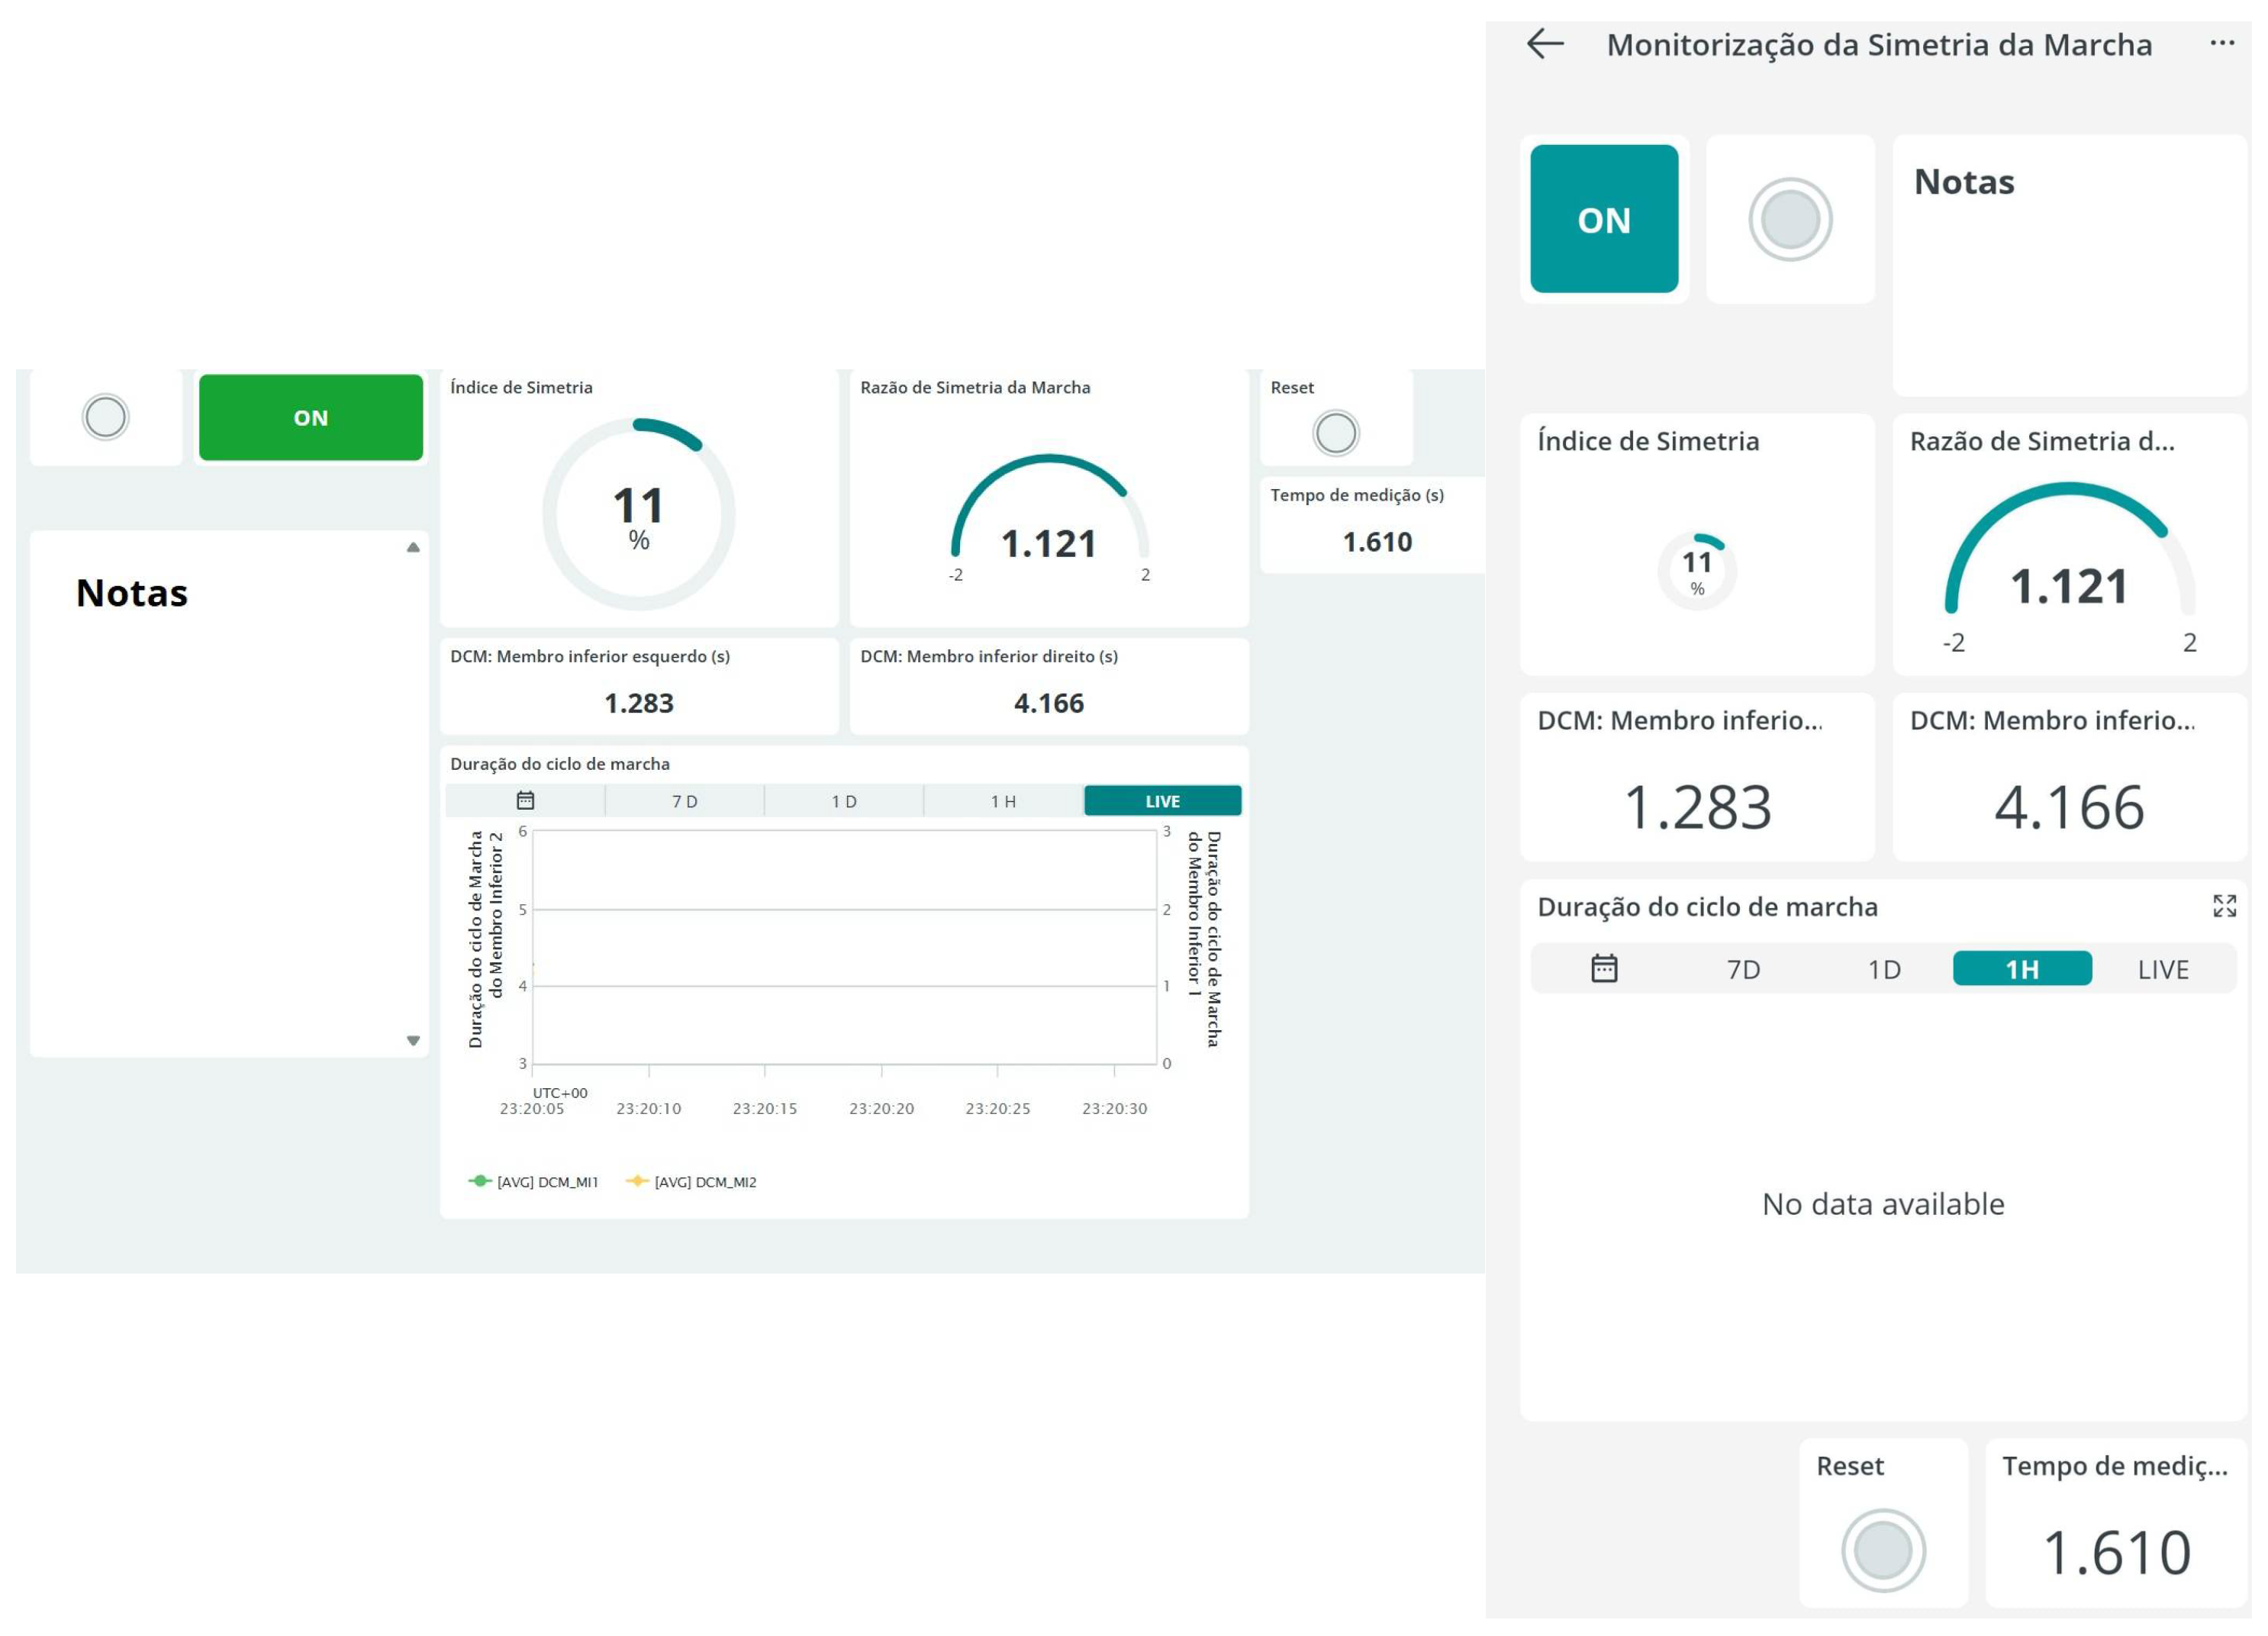Toggle the AVG DCM_MI1 legend marker

480,1181
